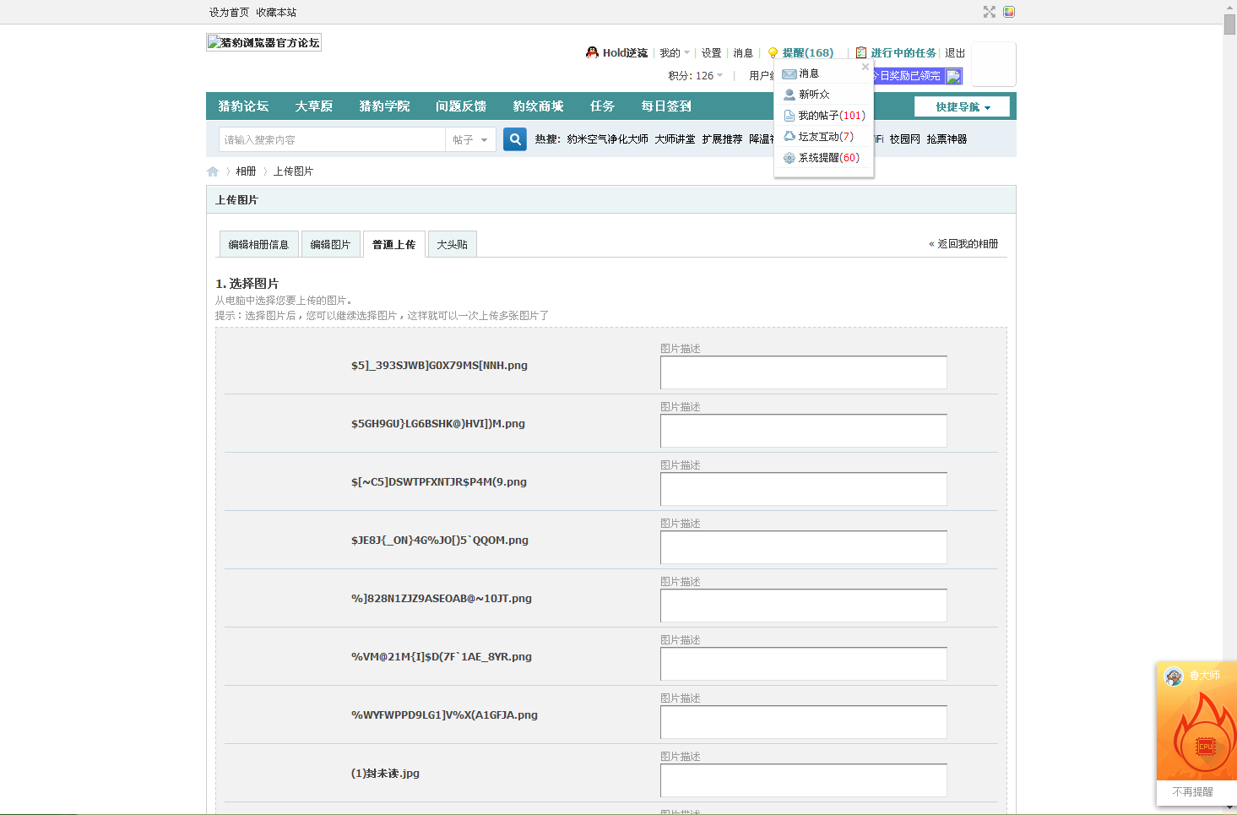Screen dimensions: 1237x815
Task: Close the reminder popup menu
Action: 865,67
